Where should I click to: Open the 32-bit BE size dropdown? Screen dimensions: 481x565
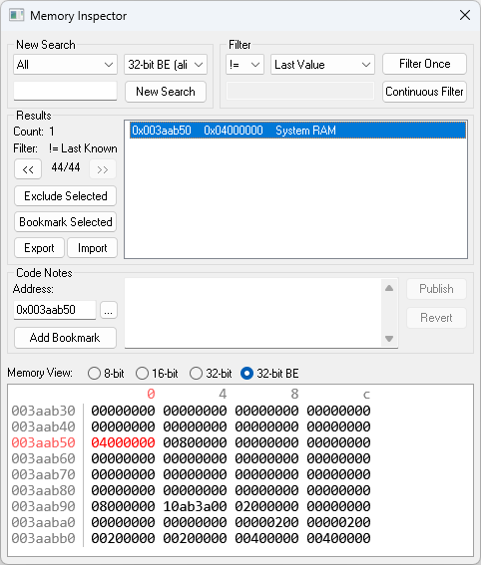coord(166,65)
